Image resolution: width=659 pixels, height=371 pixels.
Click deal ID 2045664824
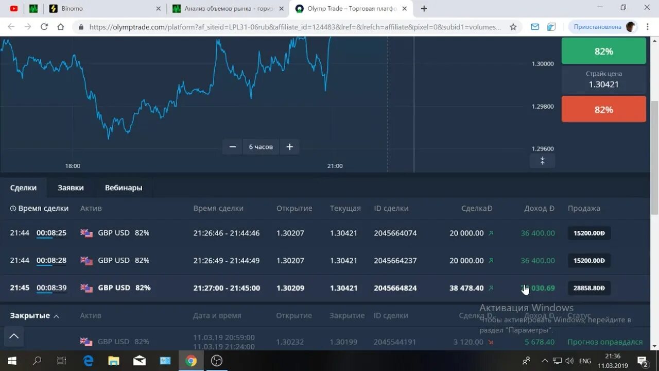[x=395, y=288]
